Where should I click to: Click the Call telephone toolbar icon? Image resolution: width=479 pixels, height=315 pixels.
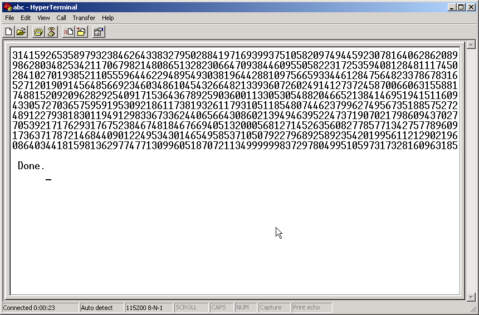coord(38,32)
